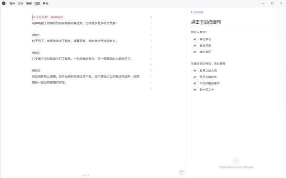Click the red heading line in the editor
This screenshot has height=178, width=286.
48,17
